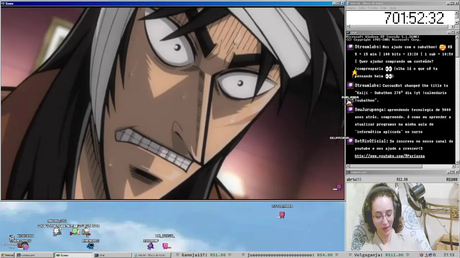Screen dimensions: 460x258
Task: Click the Iniciar start button
Action: pyautogui.click(x=8, y=255)
